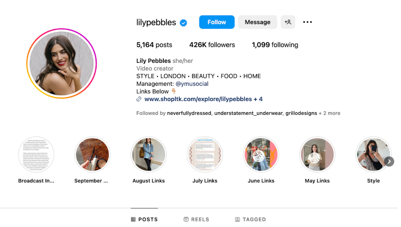
Task: Open the June Links highlight
Action: click(x=261, y=155)
